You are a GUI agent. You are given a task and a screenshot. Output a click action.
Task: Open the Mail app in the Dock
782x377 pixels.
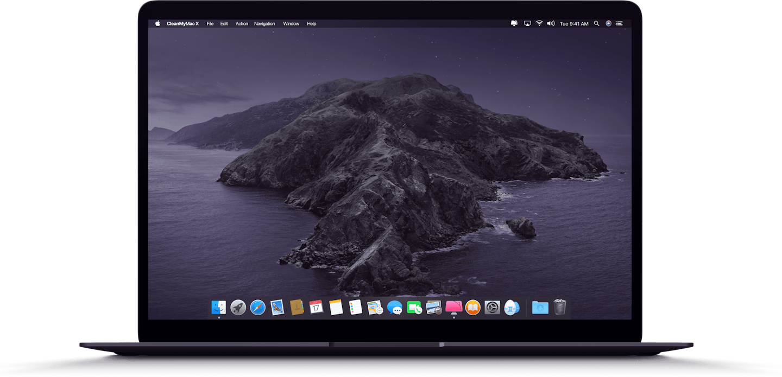click(278, 308)
